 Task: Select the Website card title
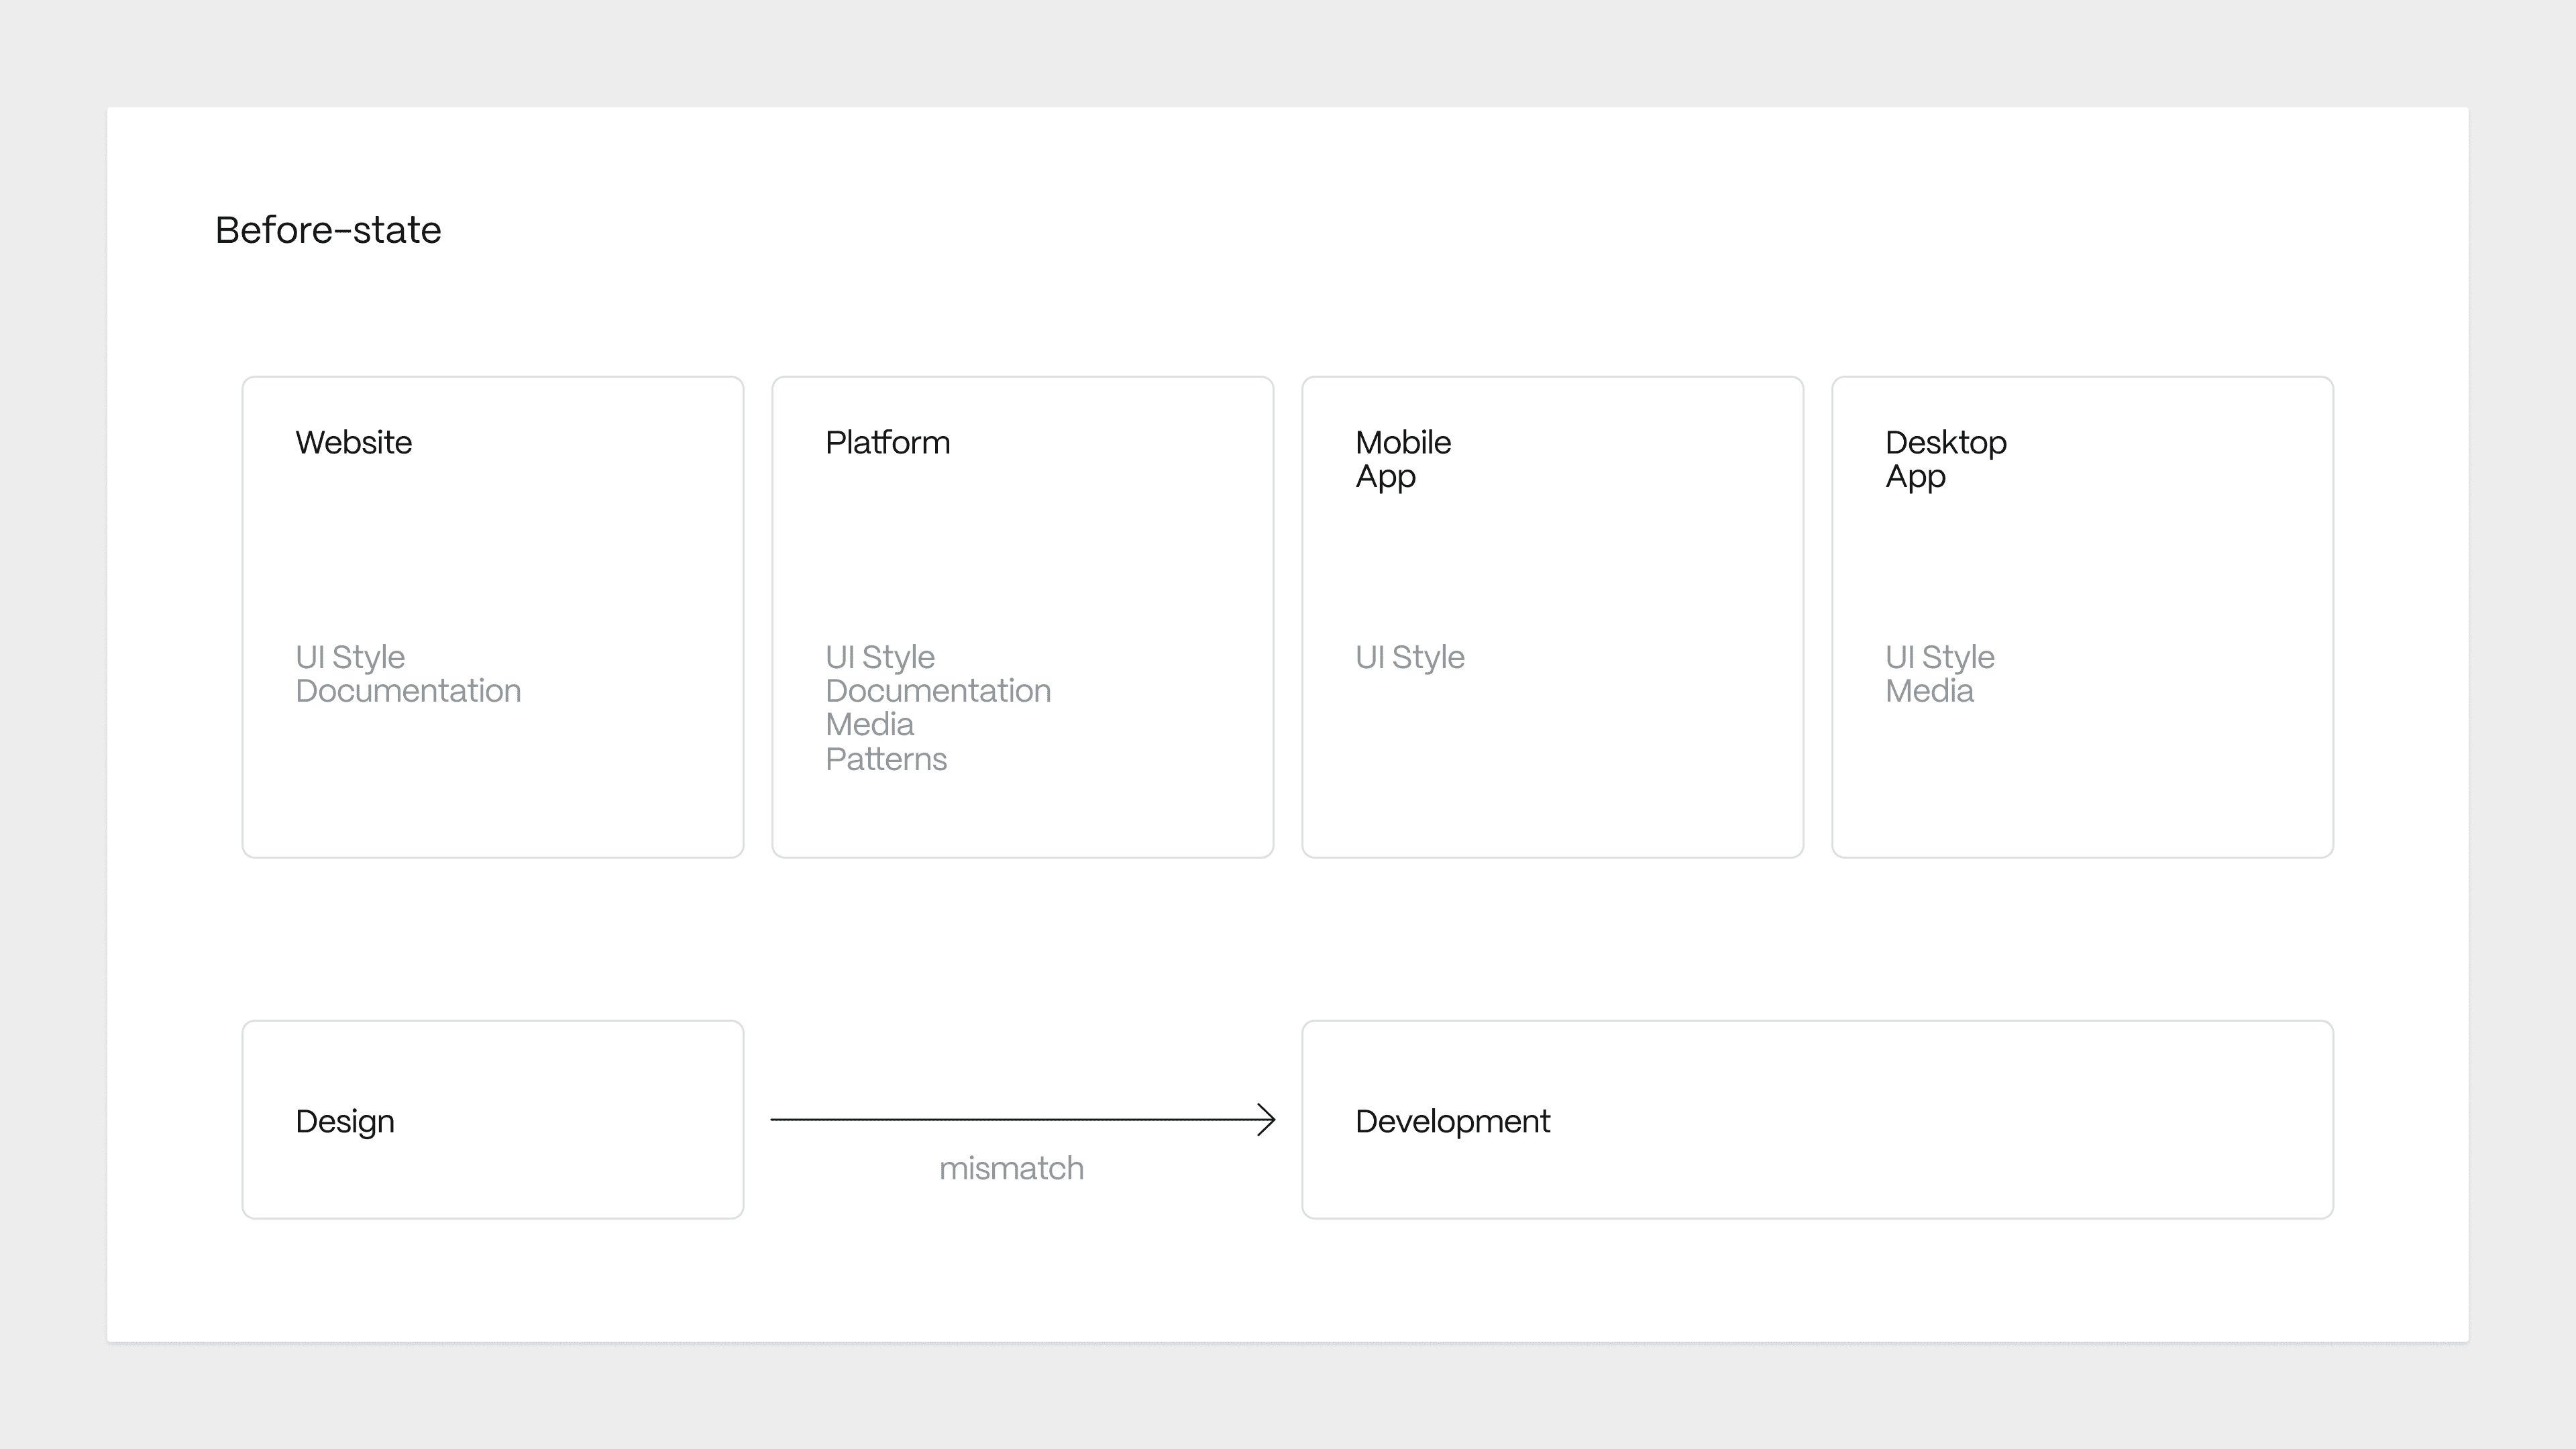point(353,442)
